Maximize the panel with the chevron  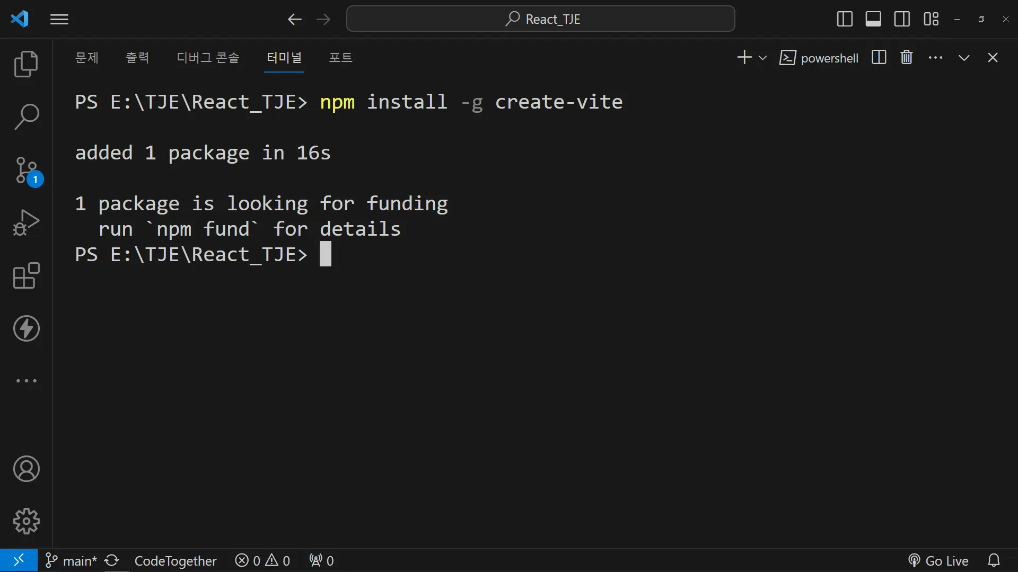(x=964, y=58)
